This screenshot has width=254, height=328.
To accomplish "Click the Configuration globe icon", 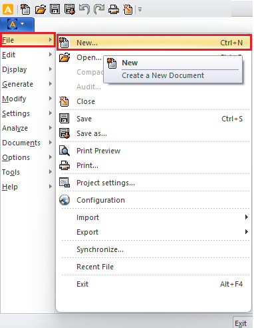I will 64,200.
